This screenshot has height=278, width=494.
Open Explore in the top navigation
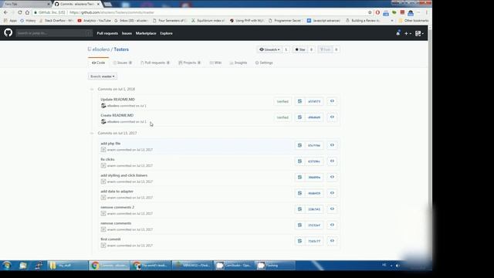167,33
